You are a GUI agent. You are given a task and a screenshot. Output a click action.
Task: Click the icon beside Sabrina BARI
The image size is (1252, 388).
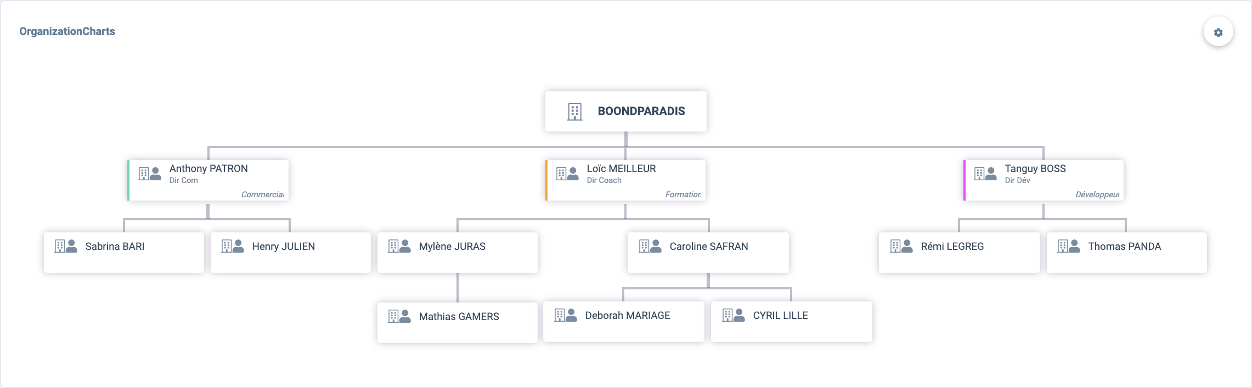click(66, 246)
